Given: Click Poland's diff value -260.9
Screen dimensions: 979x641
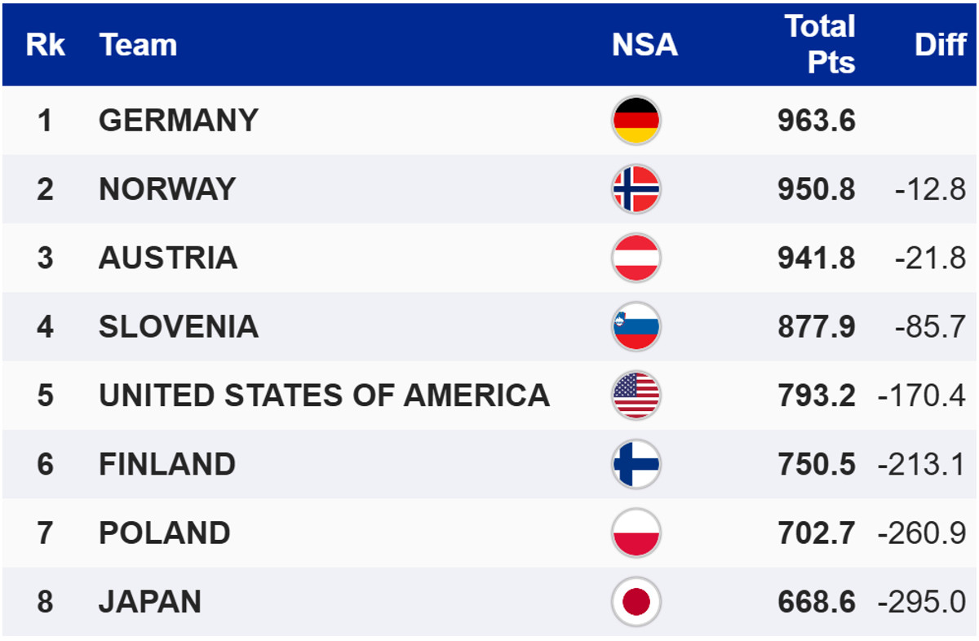Looking at the screenshot, I should tap(922, 533).
